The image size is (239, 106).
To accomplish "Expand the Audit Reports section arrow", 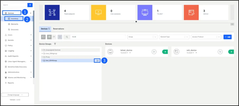I will coord(31,56).
